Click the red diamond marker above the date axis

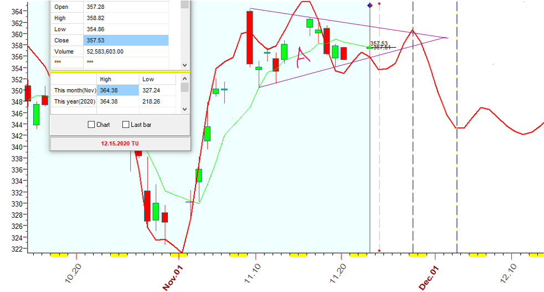[x=379, y=251]
